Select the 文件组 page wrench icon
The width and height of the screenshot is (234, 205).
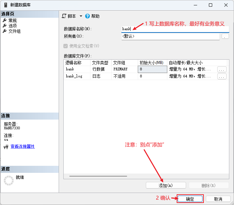[x=5, y=31]
